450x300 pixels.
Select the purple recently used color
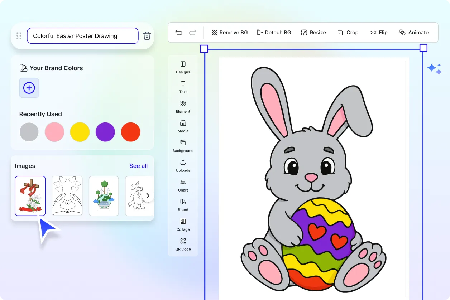(105, 132)
